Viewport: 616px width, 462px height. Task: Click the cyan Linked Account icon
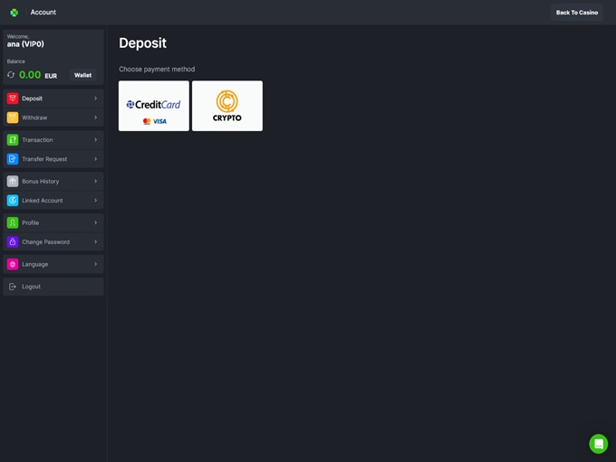[13, 201]
